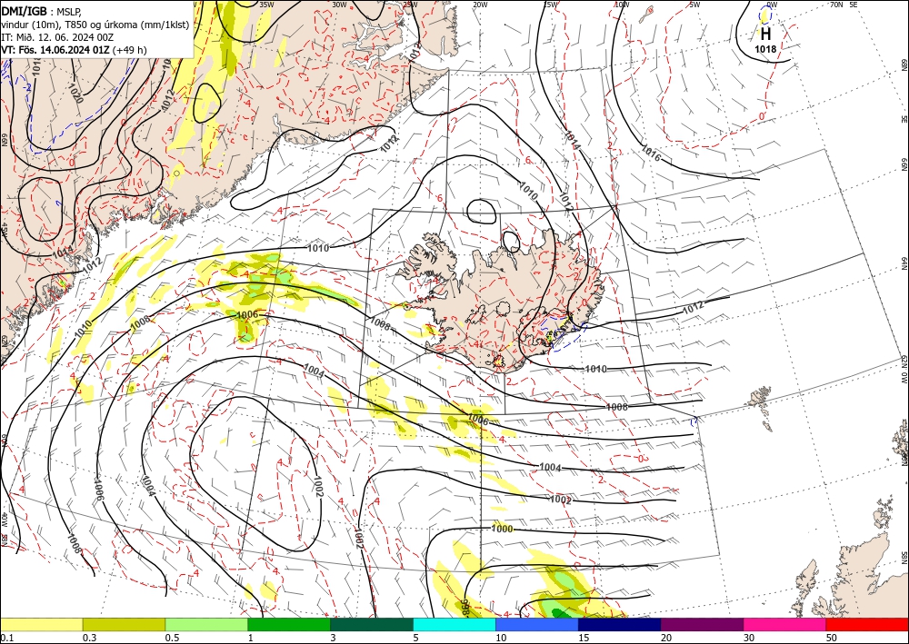
Task: Click the legend value "0.3"
Action: point(89,638)
